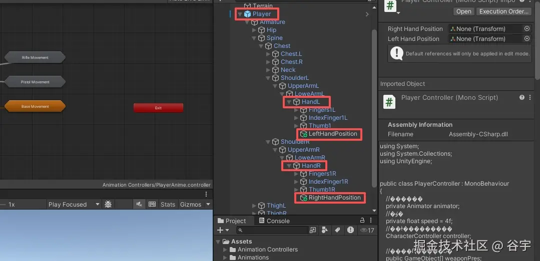This screenshot has width=540, height=261.
Task: Expand the Hip node
Action: [254, 30]
